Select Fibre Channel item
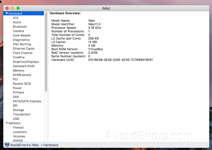212x150 pixels. coord(23,53)
